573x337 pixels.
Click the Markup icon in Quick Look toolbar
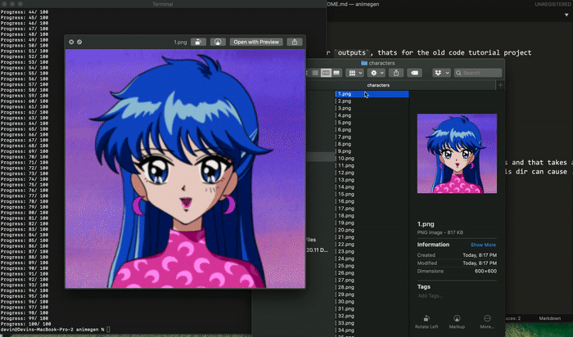pyautogui.click(x=219, y=42)
